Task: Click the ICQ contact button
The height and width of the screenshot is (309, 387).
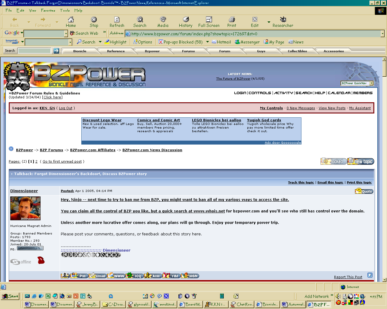Action: click(135, 276)
